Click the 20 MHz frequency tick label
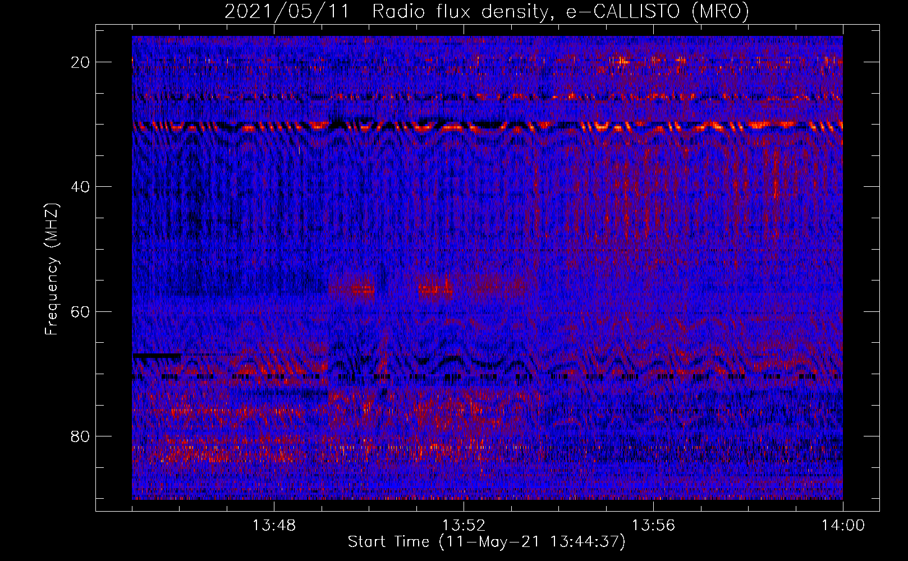This screenshot has width=908, height=561. pos(81,62)
